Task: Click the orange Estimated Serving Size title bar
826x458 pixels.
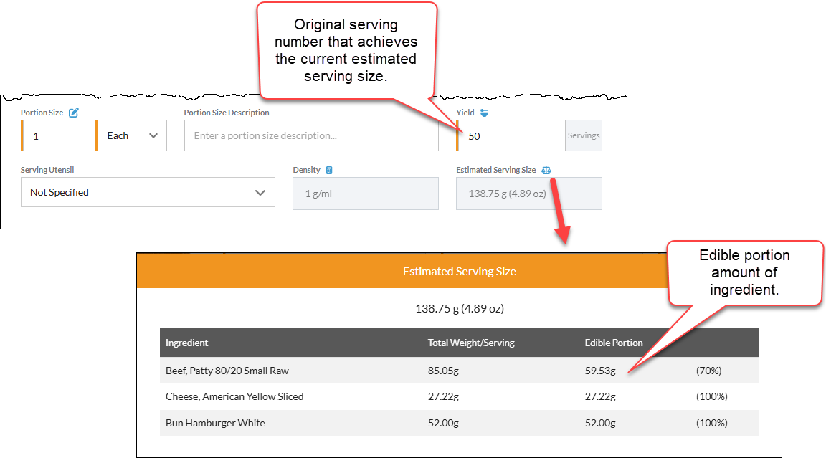Action: [x=460, y=271]
